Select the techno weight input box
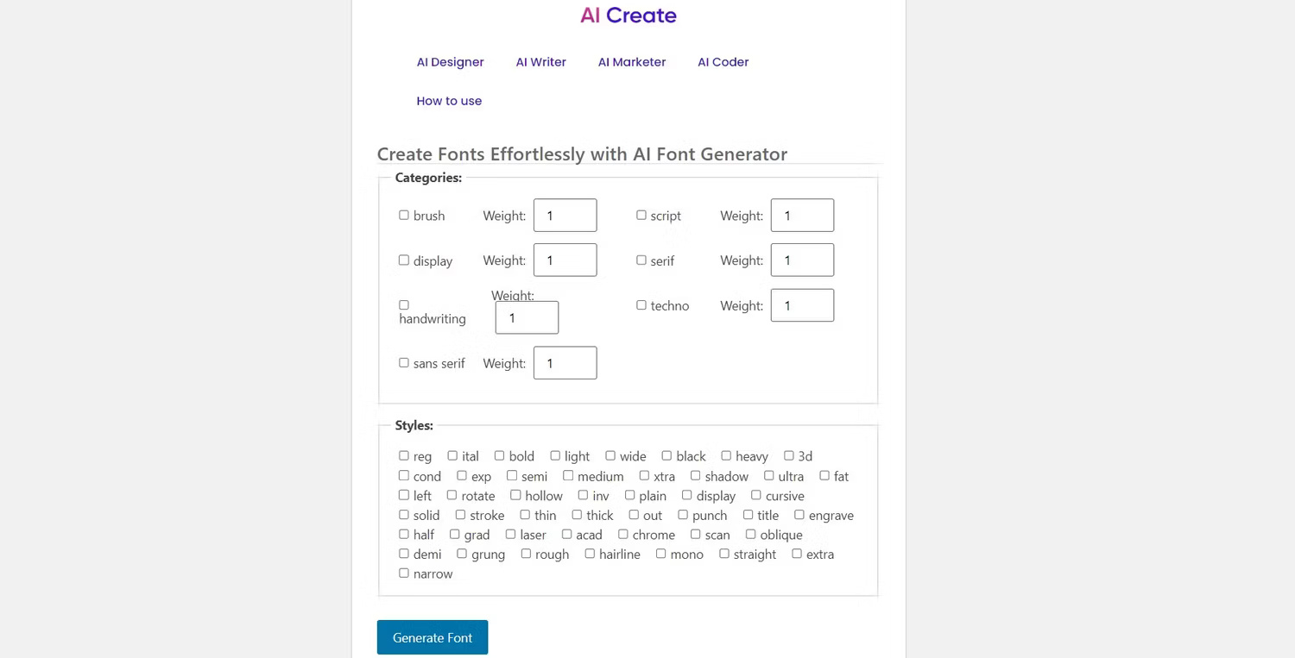The image size is (1295, 658). [802, 304]
